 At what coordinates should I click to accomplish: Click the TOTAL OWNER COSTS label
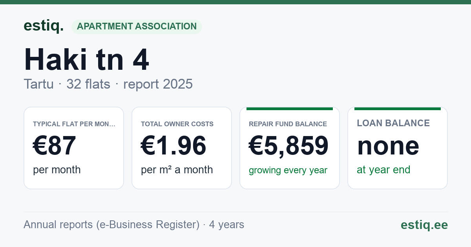pos(177,124)
